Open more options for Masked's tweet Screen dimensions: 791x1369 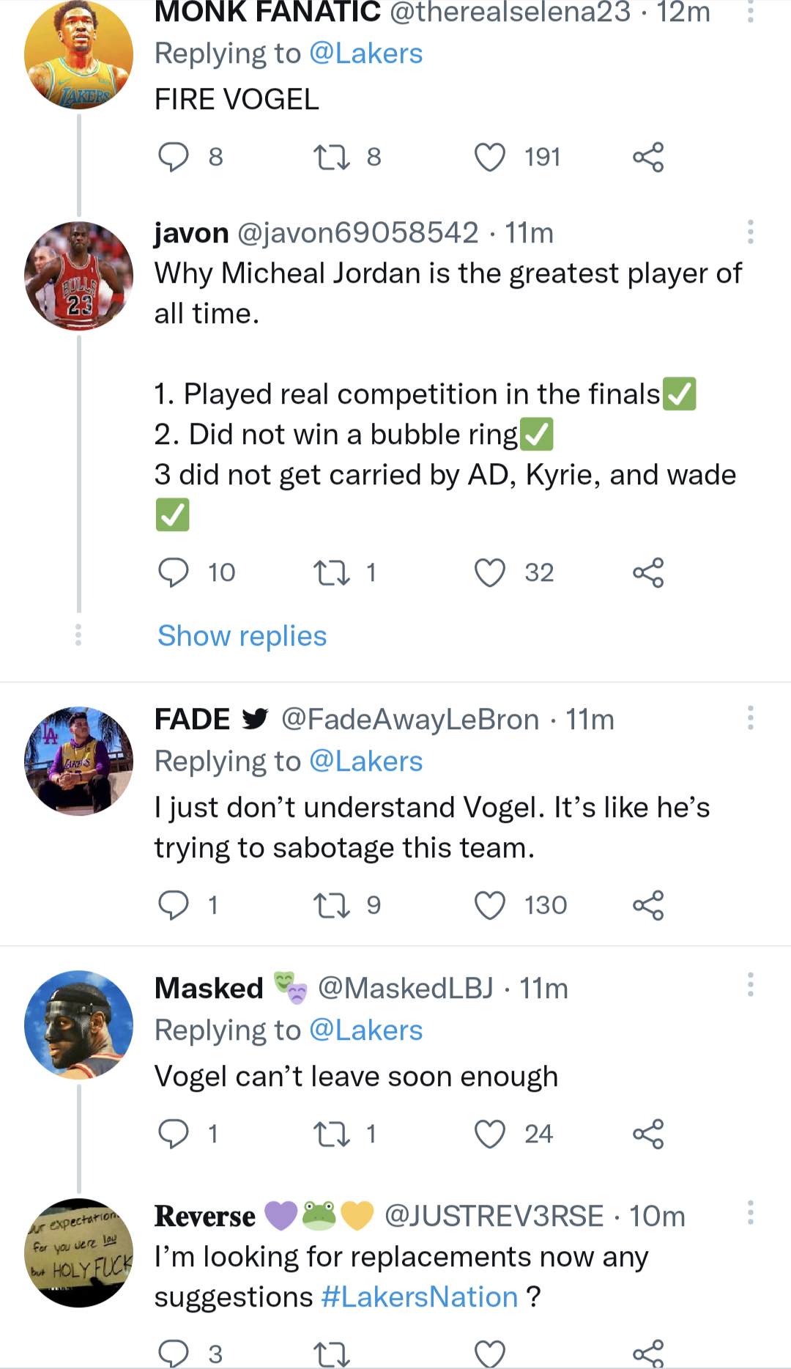click(x=750, y=985)
